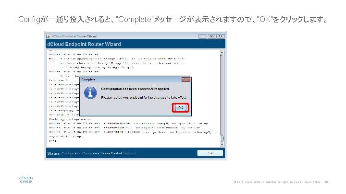Click OK in the Complete dialog
Screen dimensions: 346x194
coord(181,108)
